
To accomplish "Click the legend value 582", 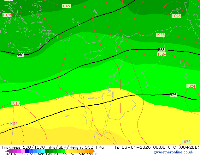I will [82, 154].
